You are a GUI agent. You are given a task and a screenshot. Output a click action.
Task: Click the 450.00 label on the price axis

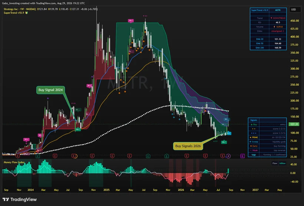[x=294, y=21]
